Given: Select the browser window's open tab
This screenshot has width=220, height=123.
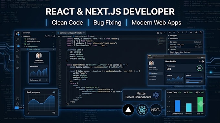Looking at the screenshot, I should tap(158, 56).
